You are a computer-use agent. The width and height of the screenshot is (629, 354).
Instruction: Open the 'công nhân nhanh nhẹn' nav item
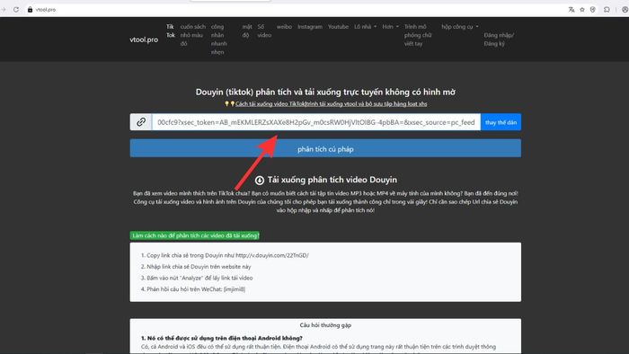click(218, 40)
